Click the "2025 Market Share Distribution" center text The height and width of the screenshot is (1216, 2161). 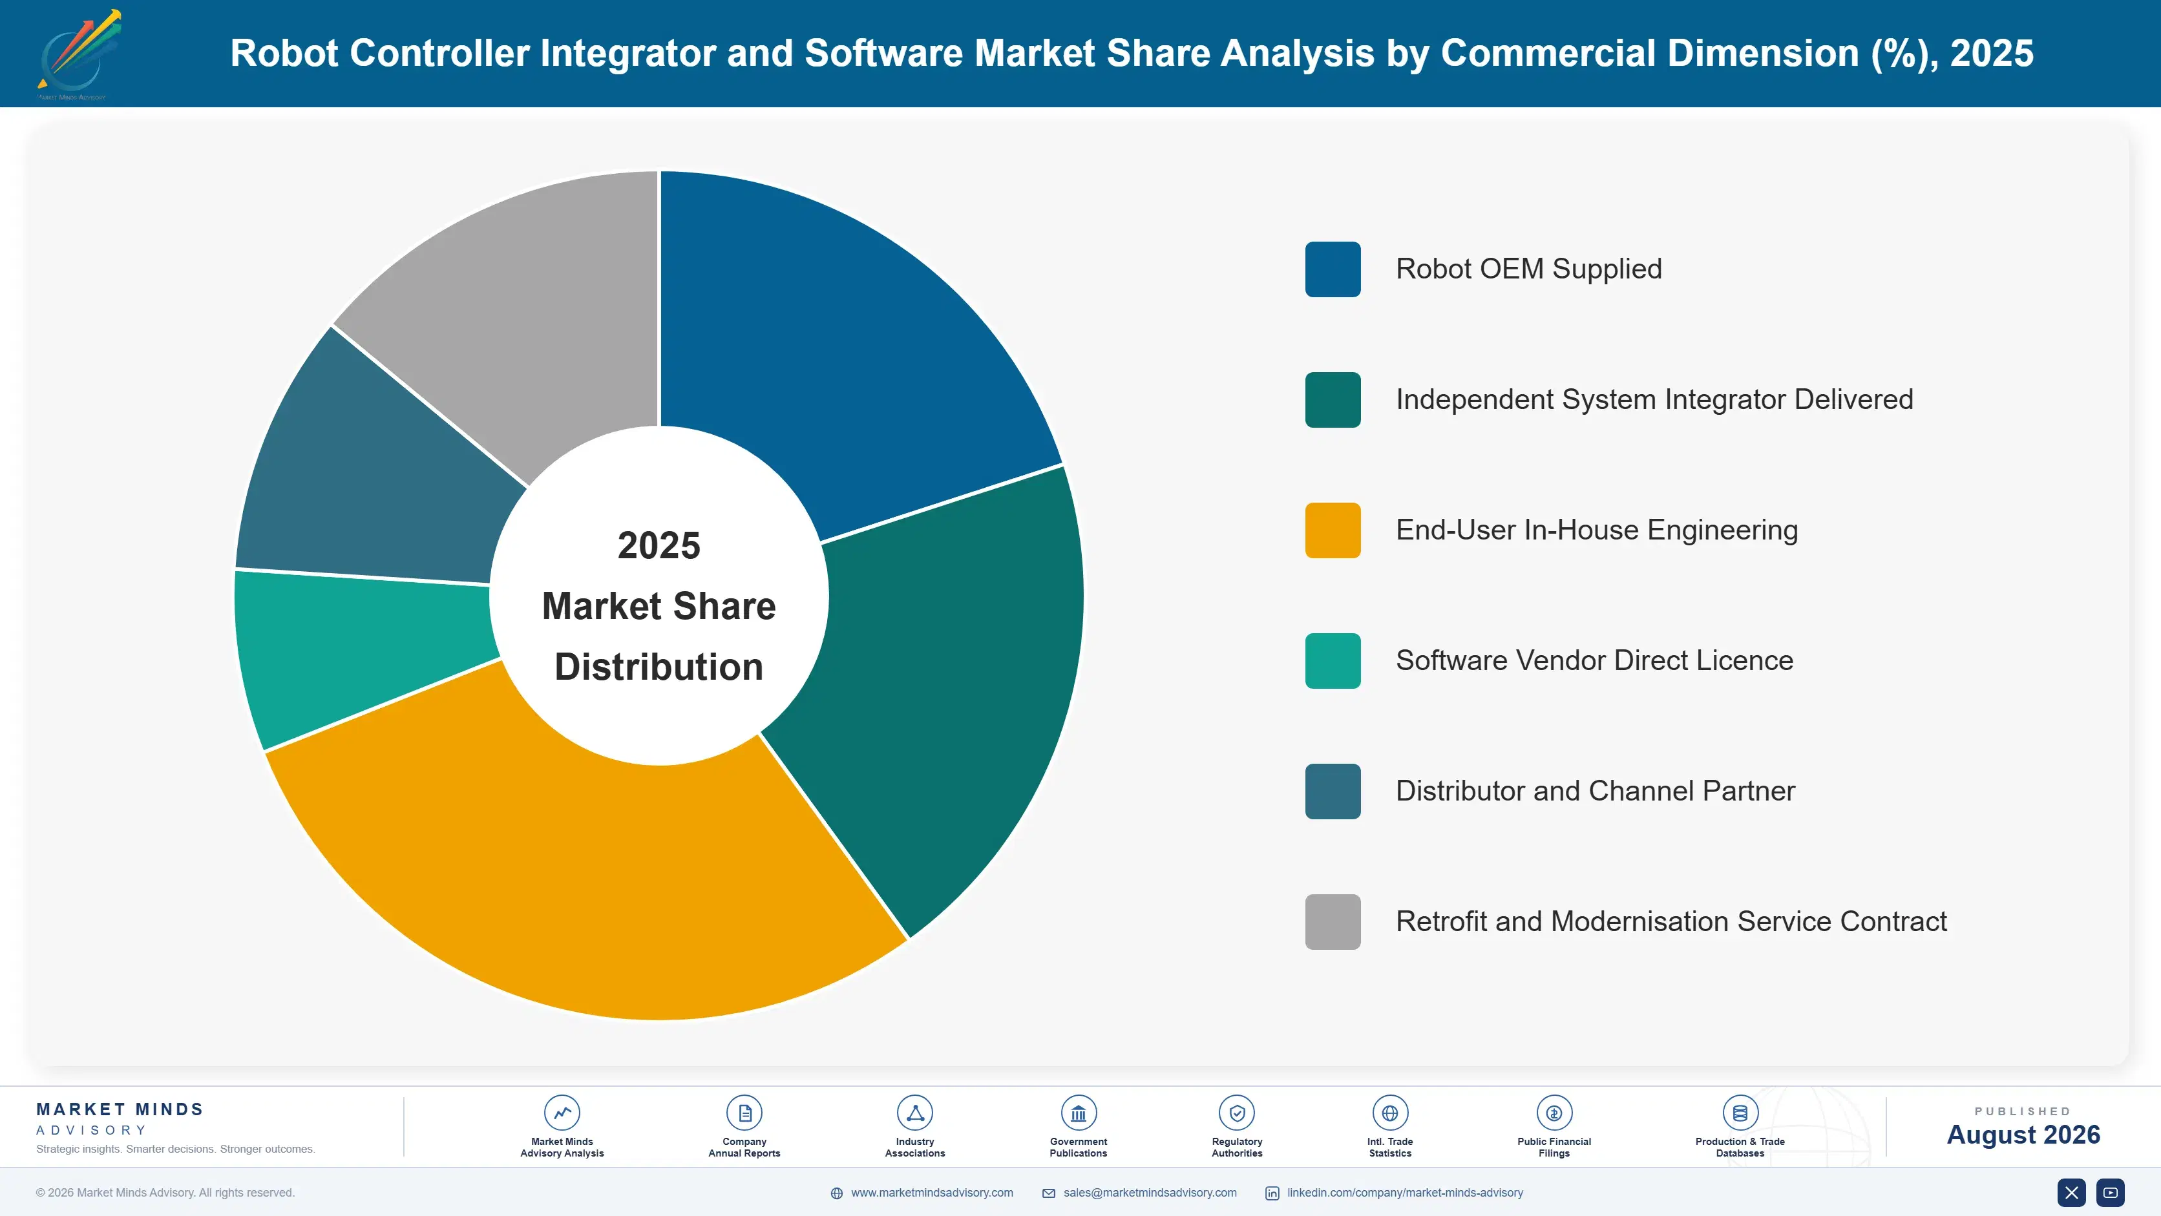click(x=659, y=605)
